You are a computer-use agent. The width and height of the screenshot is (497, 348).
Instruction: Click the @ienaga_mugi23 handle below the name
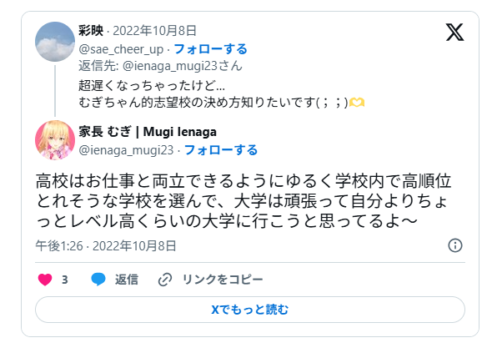(x=126, y=150)
